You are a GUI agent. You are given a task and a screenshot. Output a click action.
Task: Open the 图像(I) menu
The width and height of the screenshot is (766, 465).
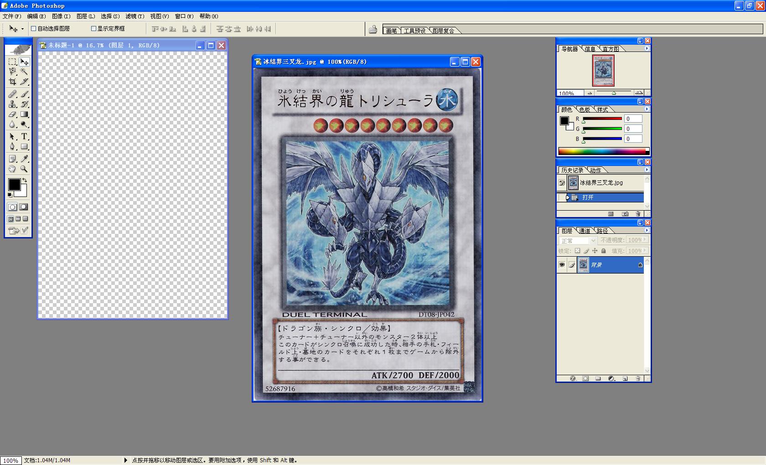61,16
